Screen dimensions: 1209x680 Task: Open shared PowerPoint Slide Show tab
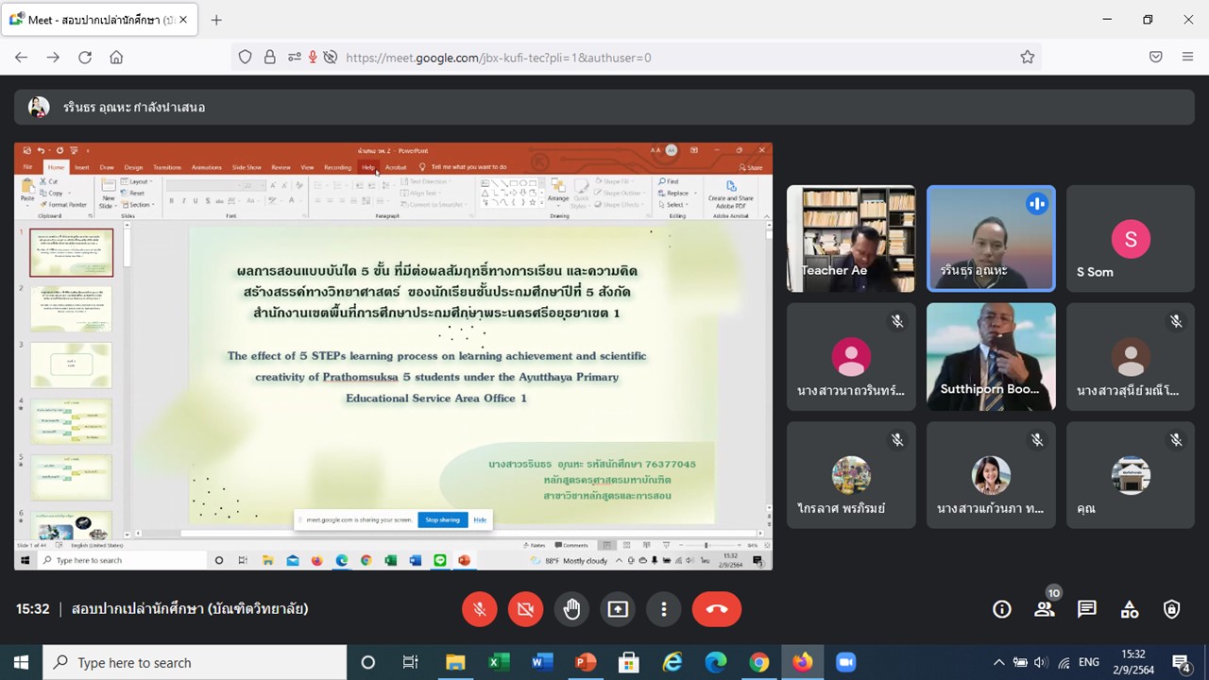click(x=247, y=167)
